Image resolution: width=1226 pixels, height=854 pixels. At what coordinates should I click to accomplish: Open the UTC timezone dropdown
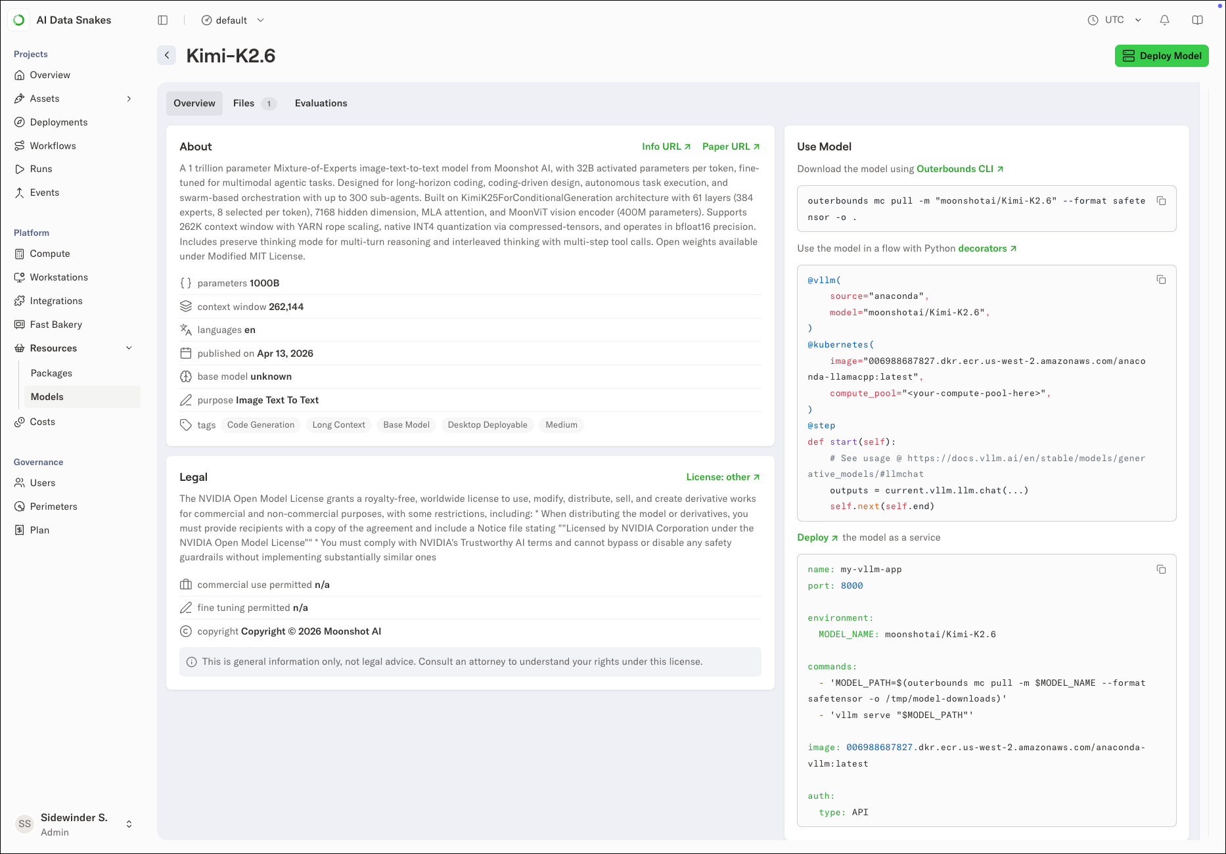(x=1115, y=20)
